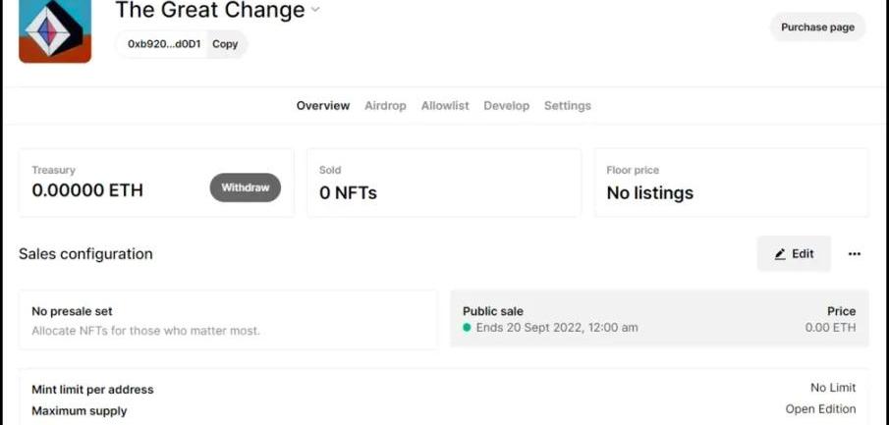Viewport: 889px width, 425px height.
Task: Expand the dropdown chevron beside The Great Change
Action: point(315,10)
